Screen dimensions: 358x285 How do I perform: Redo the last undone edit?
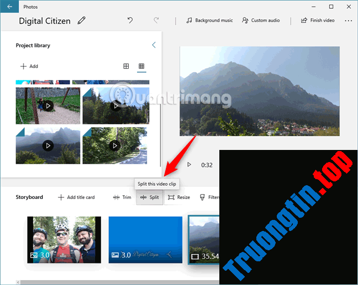[156, 20]
